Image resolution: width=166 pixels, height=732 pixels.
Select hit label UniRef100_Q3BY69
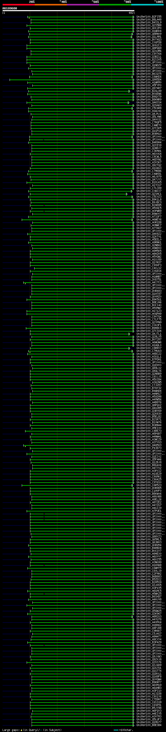pyautogui.click(x=149, y=411)
